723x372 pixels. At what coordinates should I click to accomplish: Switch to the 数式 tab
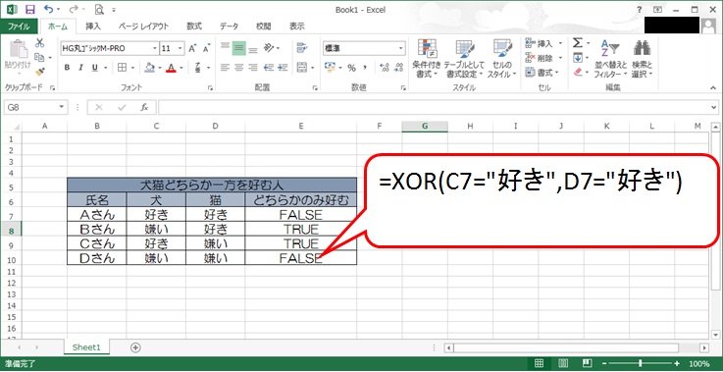[x=194, y=27]
